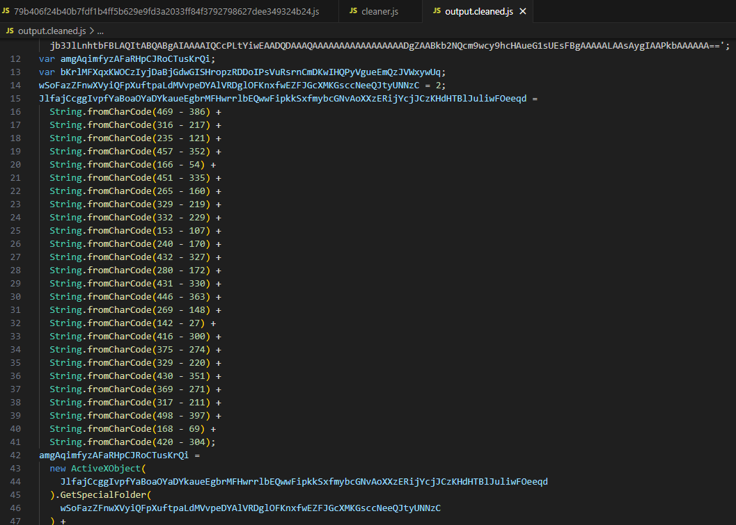736x525 pixels.
Task: Click 'String.fromCharCode(498 - 397)' line
Action: [x=135, y=415]
